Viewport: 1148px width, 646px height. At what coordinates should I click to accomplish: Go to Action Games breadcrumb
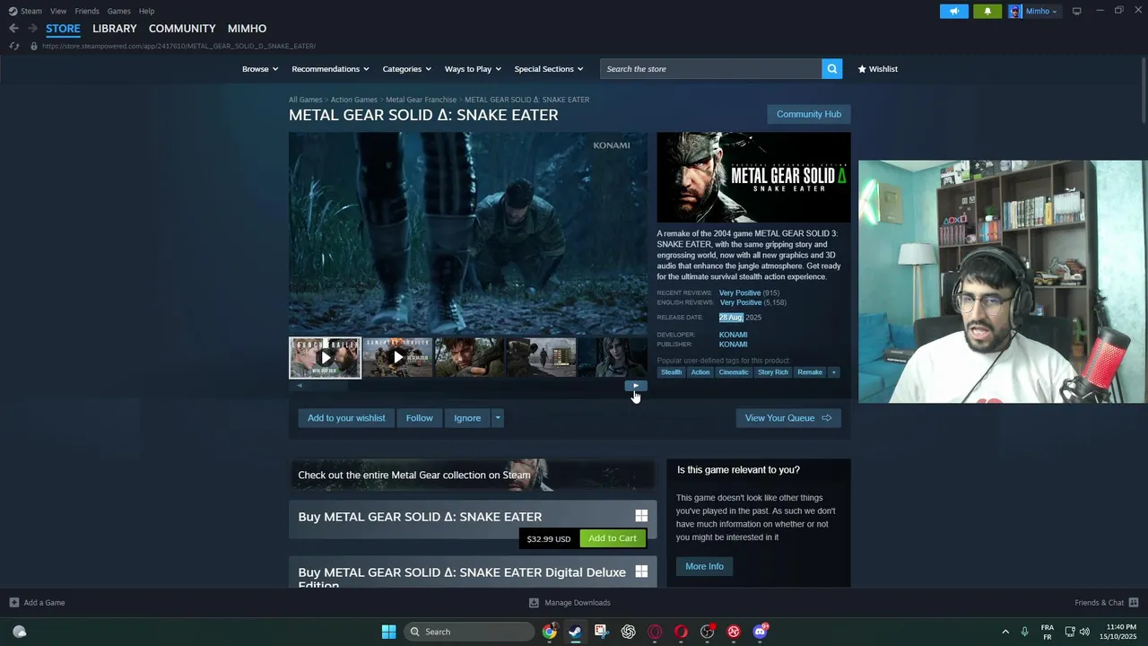pyautogui.click(x=353, y=100)
